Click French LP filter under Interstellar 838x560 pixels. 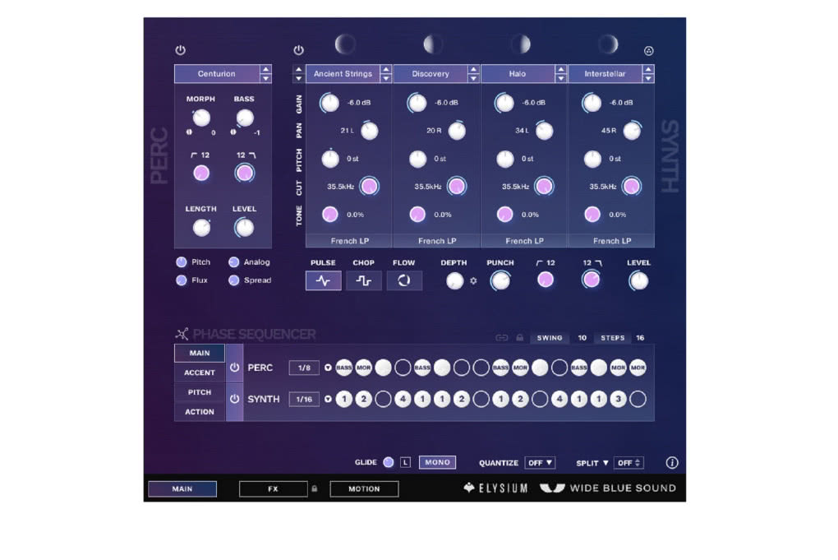612,241
